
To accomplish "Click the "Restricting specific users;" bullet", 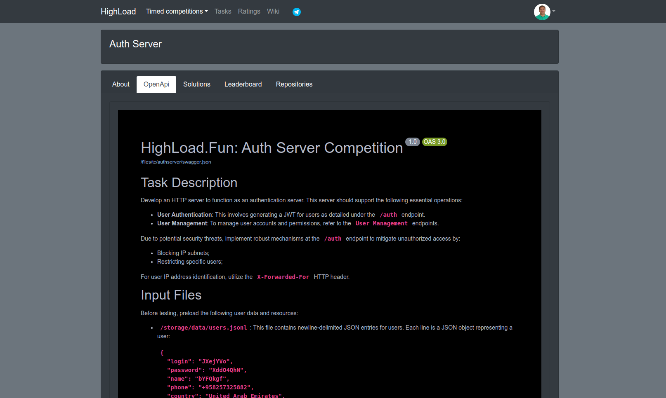I will pyautogui.click(x=190, y=262).
